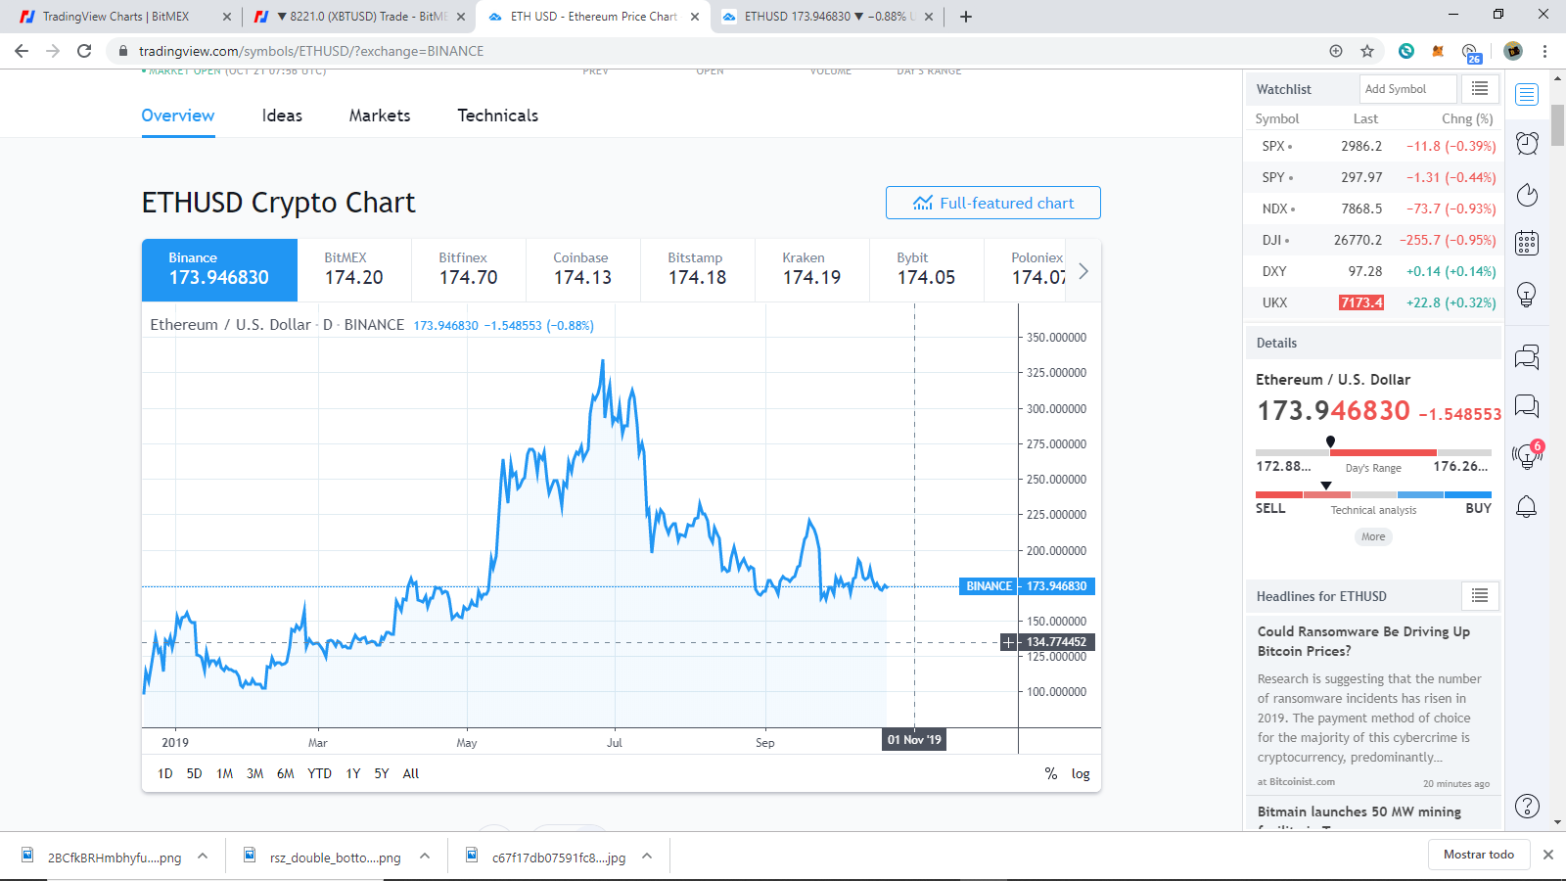Open the alerts alarm clock icon
Screen dimensions: 1566x881
click(1527, 144)
